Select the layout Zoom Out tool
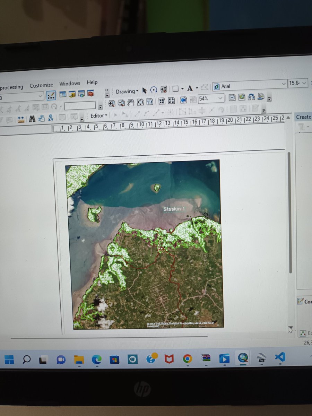The height and width of the screenshot is (416, 312). pos(121,103)
